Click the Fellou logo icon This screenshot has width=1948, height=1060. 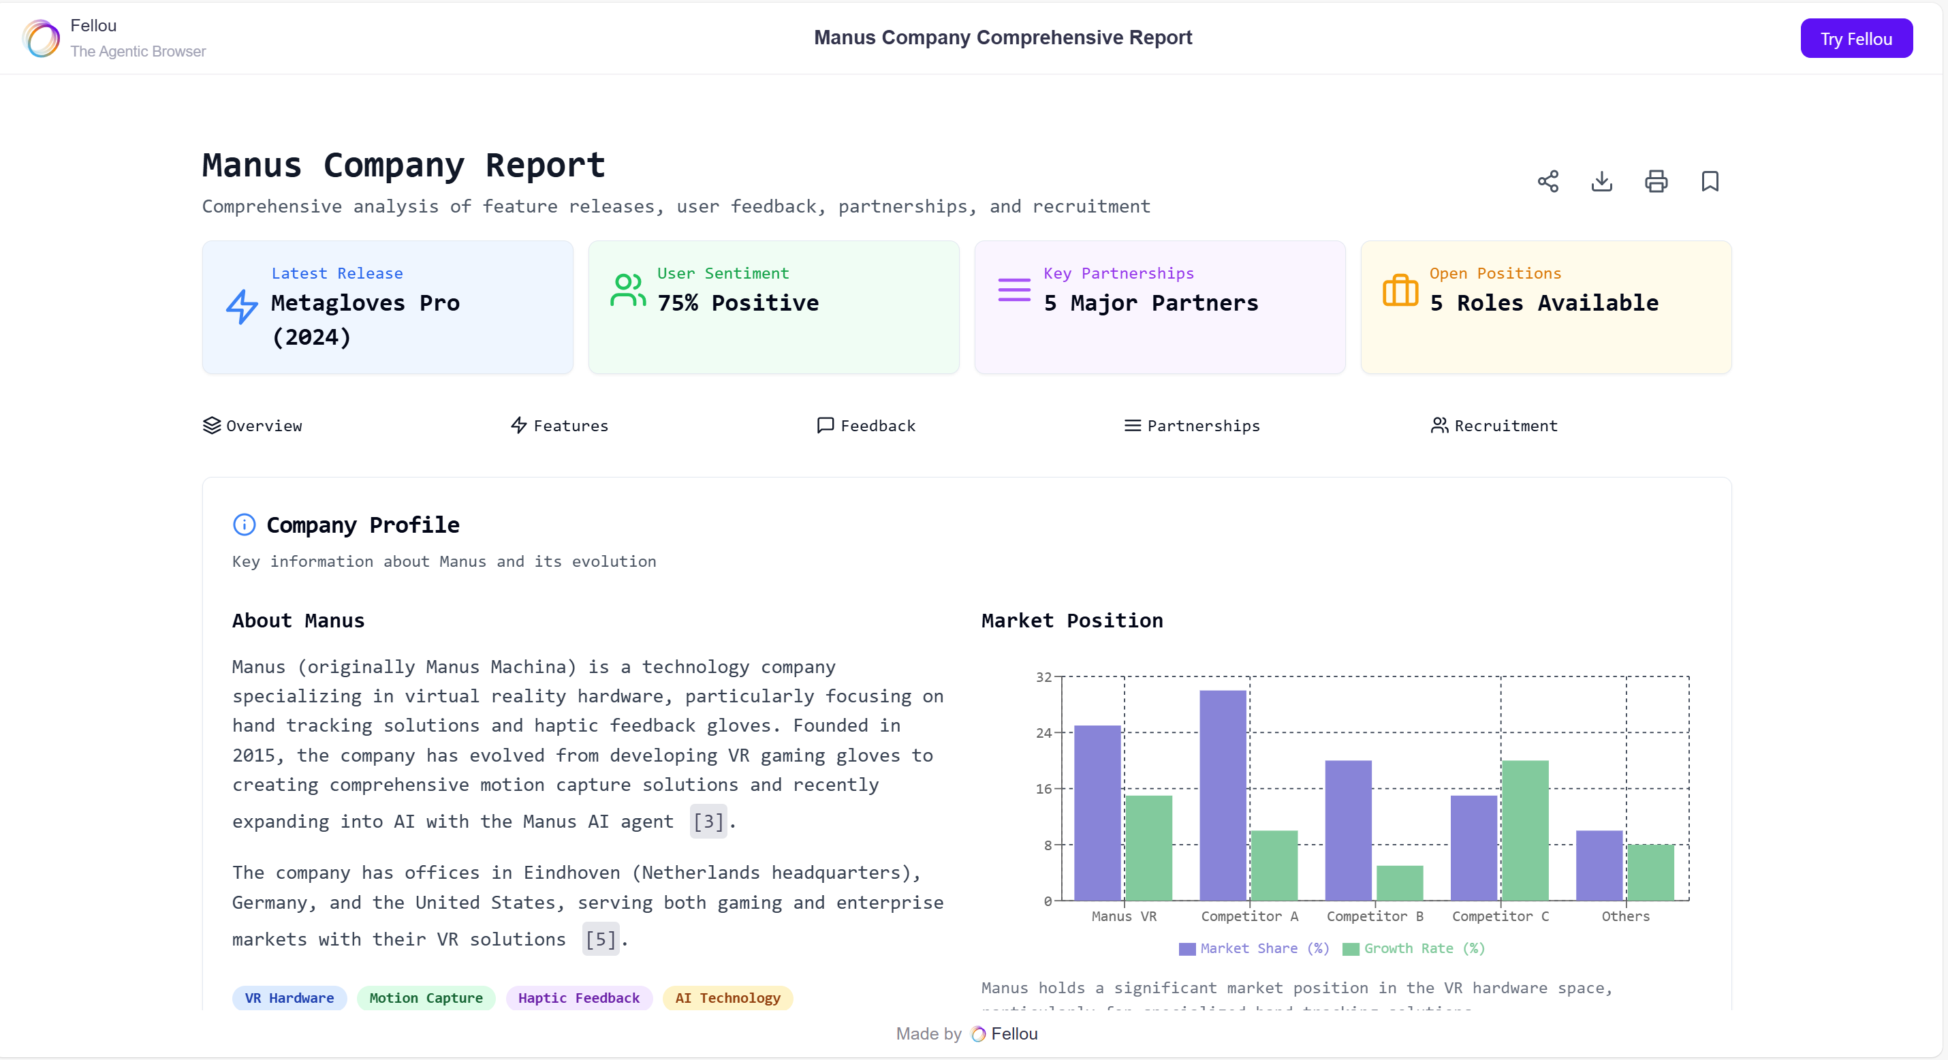[x=42, y=38]
